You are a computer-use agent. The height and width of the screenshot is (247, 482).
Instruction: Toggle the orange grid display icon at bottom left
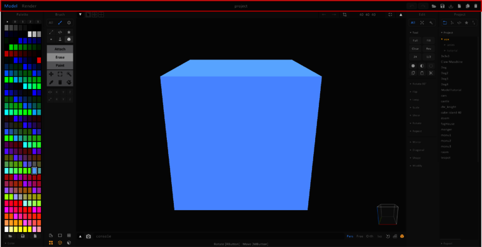coord(51,243)
